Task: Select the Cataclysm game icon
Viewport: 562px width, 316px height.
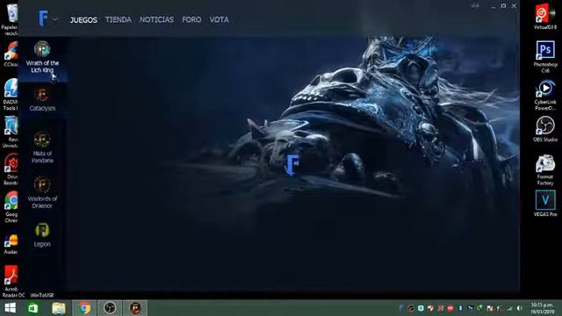Action: pos(42,95)
